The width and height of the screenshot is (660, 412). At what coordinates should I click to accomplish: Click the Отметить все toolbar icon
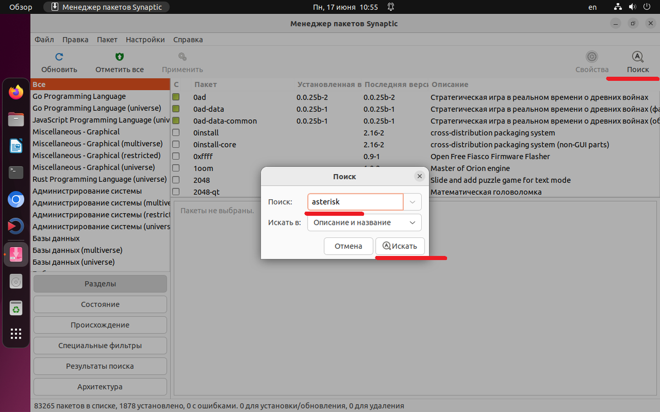click(119, 57)
